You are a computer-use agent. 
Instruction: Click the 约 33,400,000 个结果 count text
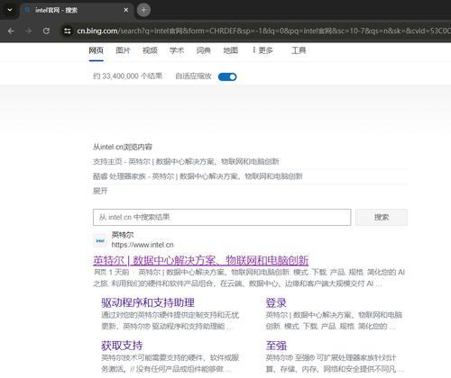[x=128, y=76]
